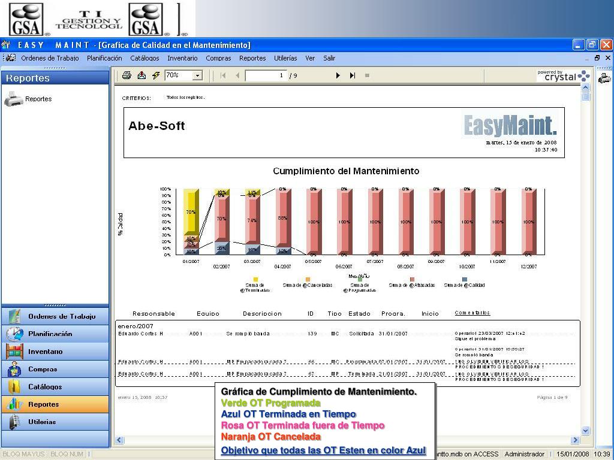Image resolution: width=614 pixels, height=460 pixels.
Task: Click orange Suma de @Canceladas legend swatch
Action: click(308, 279)
